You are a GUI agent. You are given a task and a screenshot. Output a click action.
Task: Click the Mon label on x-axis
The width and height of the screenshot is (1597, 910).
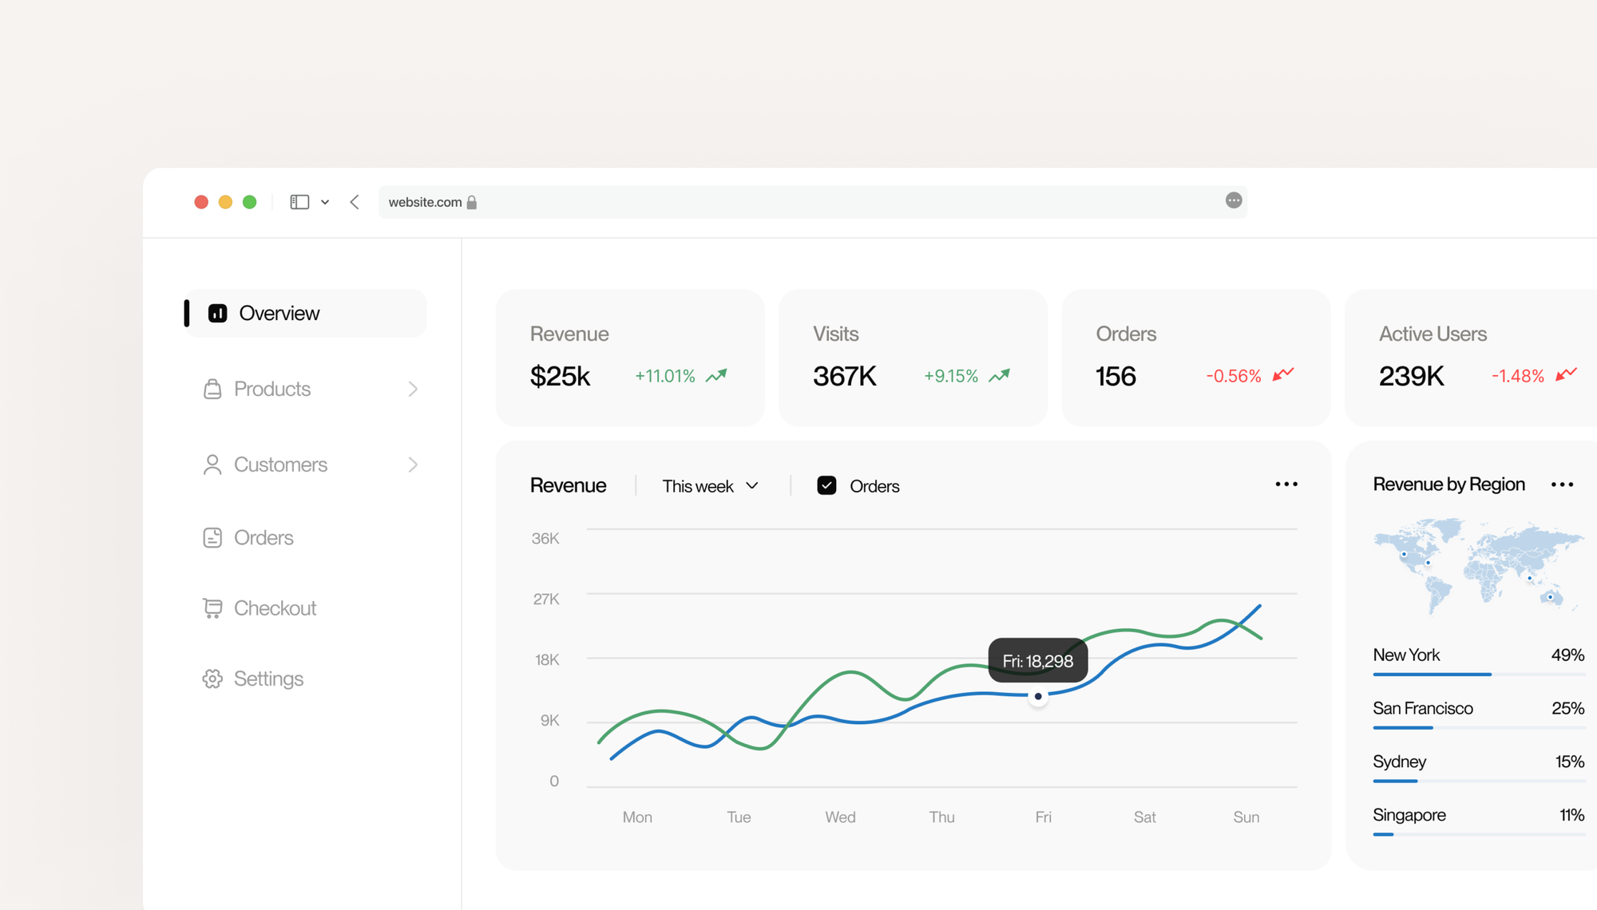(637, 817)
